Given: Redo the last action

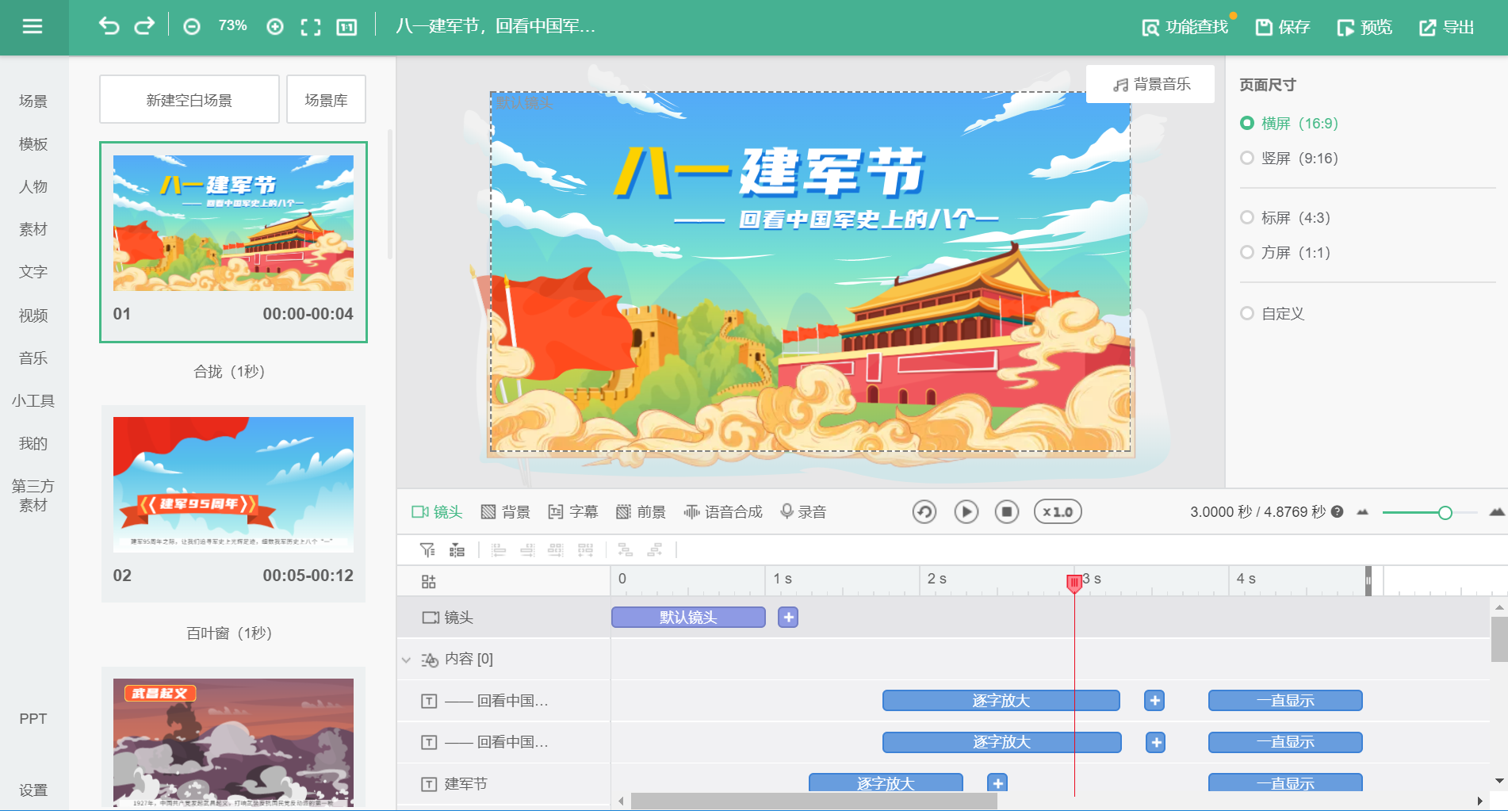Looking at the screenshot, I should click(144, 26).
